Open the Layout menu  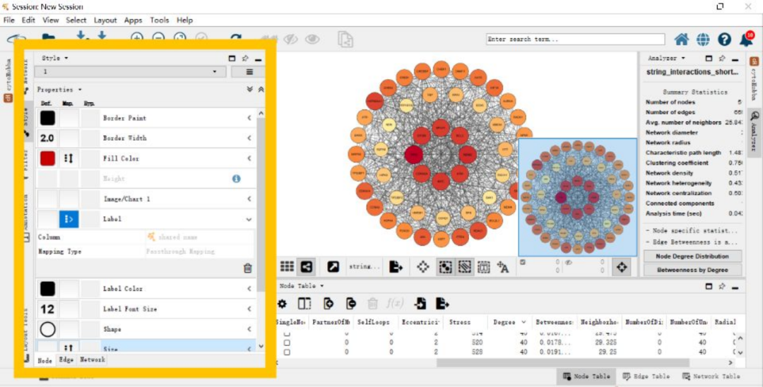(x=105, y=20)
